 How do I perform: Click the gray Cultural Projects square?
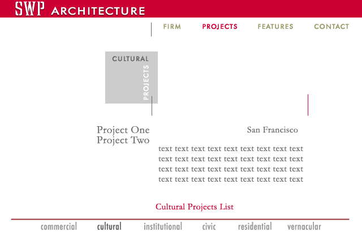[x=131, y=78]
